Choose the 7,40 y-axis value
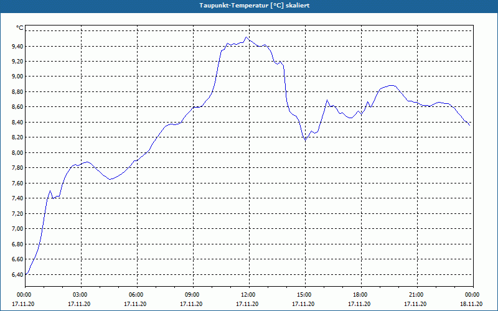The image size is (498, 311). [17, 198]
